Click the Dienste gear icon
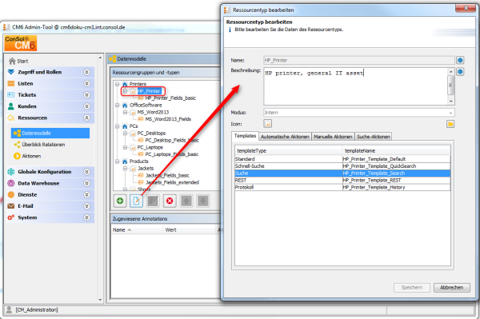Screen dimensions: 480x319 (x=10, y=194)
